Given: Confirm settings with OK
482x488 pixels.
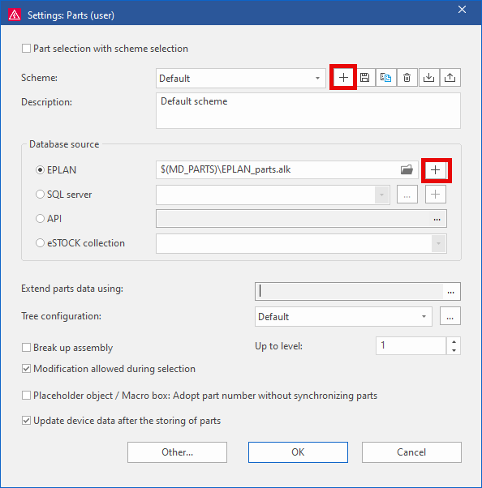Looking at the screenshot, I should point(298,452).
